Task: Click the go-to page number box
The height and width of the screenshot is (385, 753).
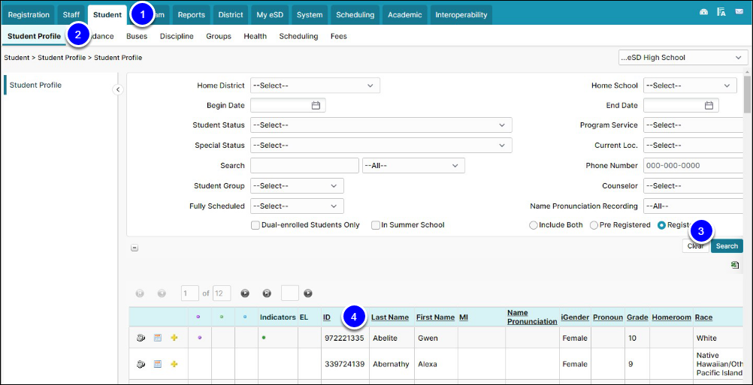Action: click(x=289, y=293)
